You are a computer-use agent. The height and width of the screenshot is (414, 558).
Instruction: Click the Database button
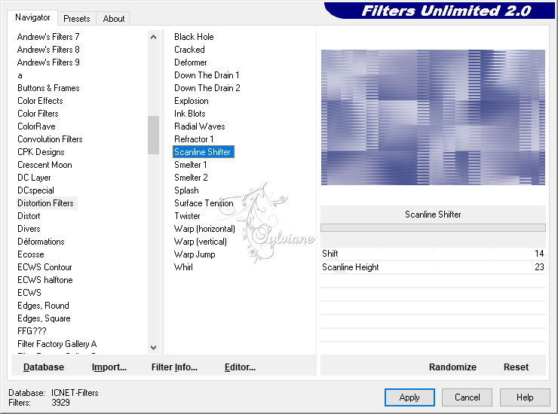(x=44, y=367)
